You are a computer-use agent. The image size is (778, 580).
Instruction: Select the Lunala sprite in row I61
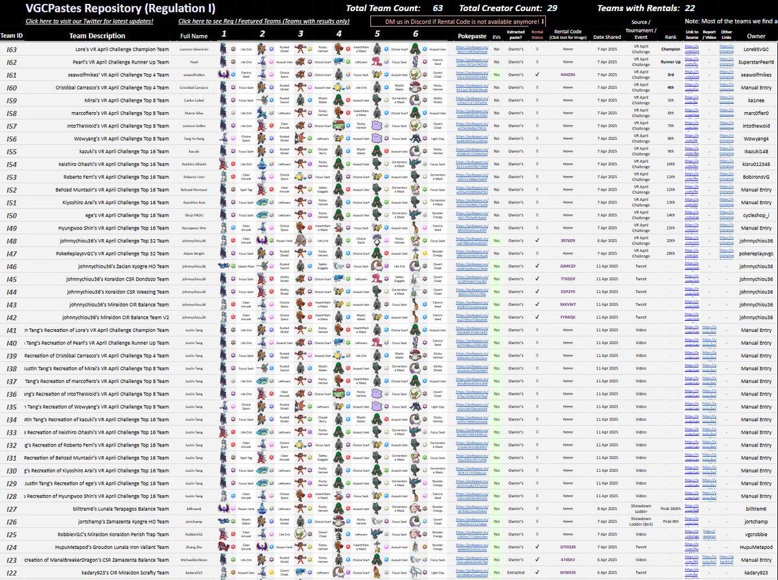224,75
